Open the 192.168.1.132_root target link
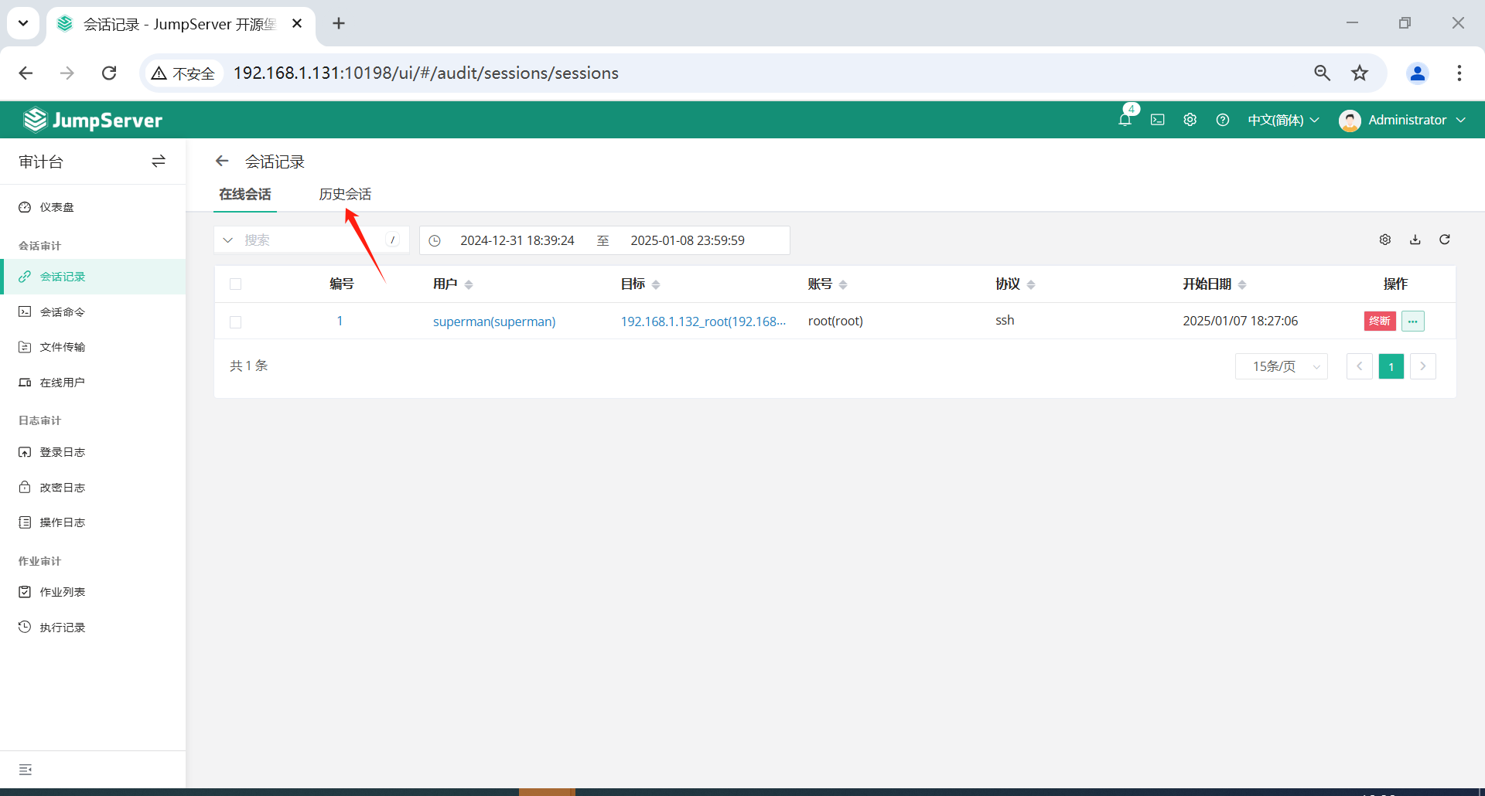The width and height of the screenshot is (1485, 796). coord(703,321)
